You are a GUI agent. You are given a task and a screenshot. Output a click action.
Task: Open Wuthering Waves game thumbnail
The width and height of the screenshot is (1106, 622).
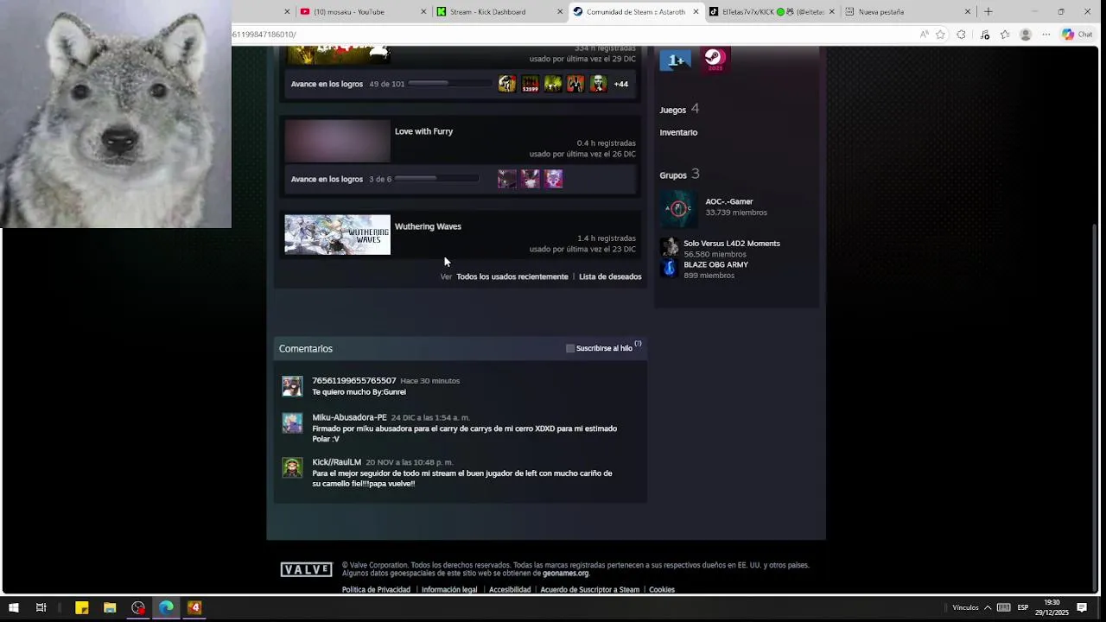tap(338, 235)
